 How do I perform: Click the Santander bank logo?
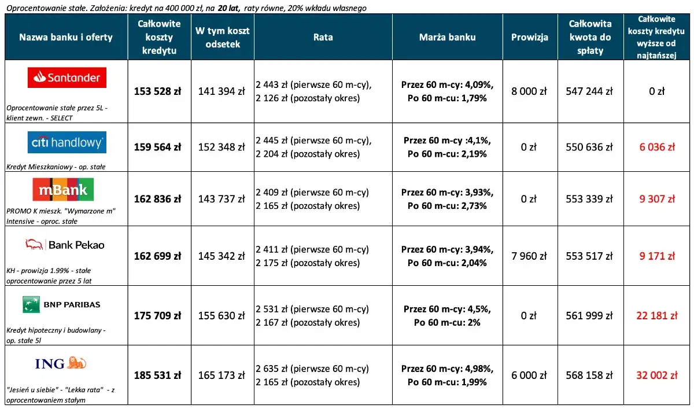click(67, 78)
